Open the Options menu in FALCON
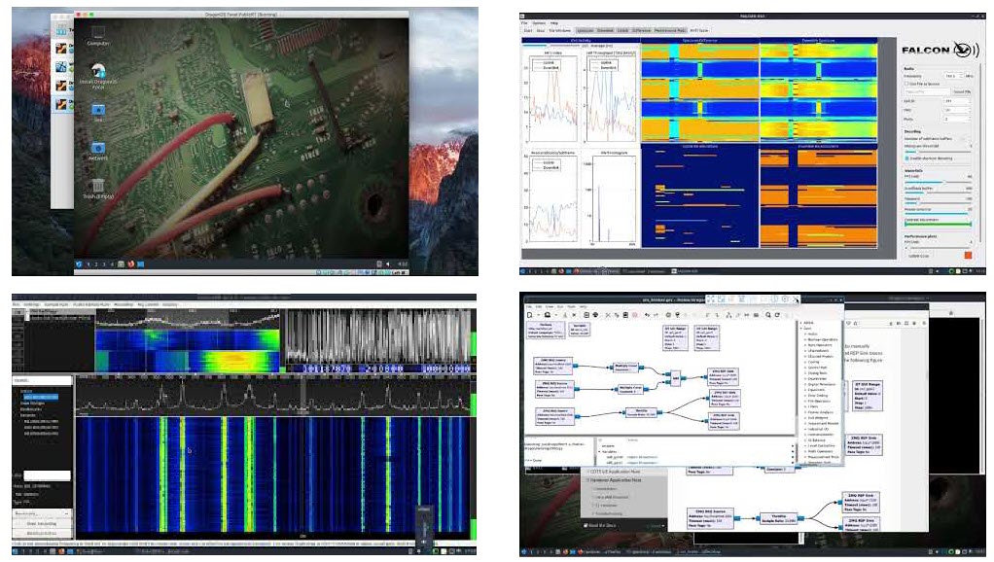Viewport: 994px width, 562px height. 539,22
